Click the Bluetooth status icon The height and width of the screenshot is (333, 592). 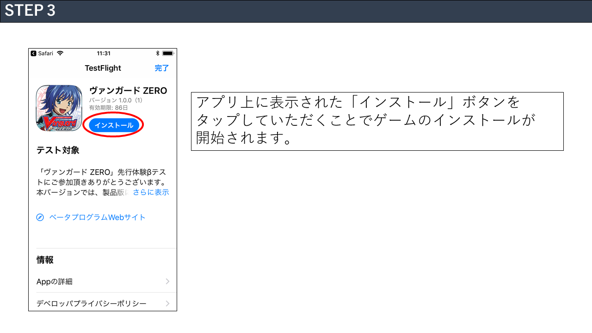[157, 54]
